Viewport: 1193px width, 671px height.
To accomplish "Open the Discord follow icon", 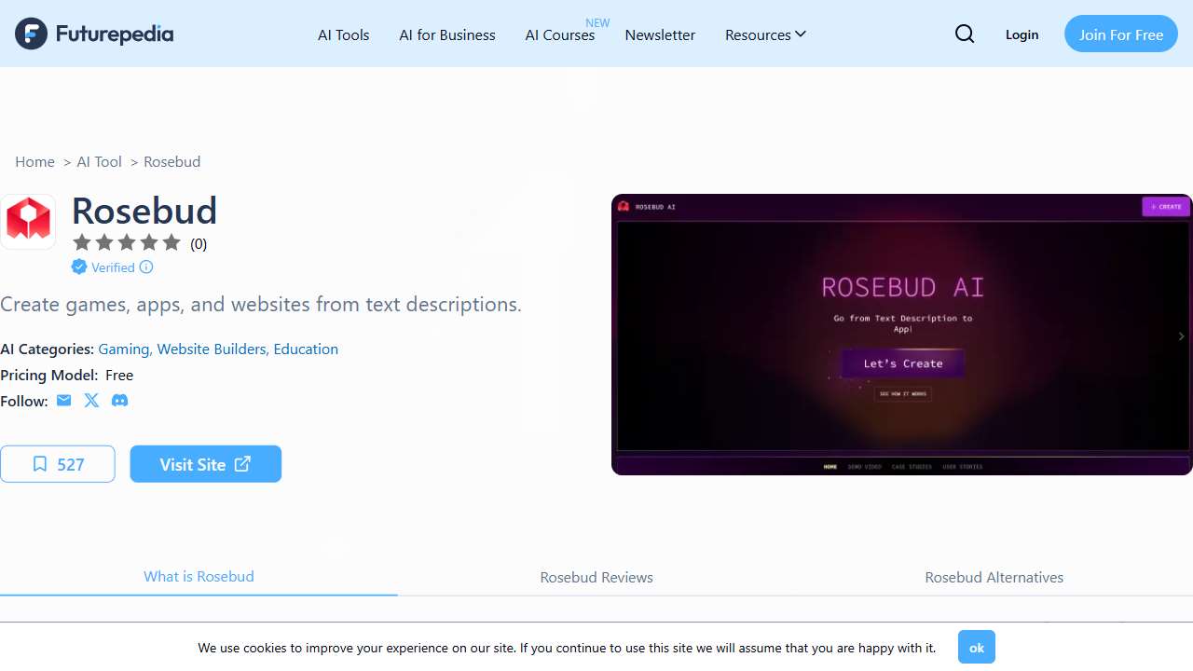I will tap(119, 401).
